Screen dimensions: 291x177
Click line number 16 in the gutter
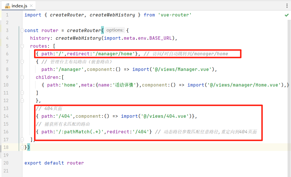point(6,132)
